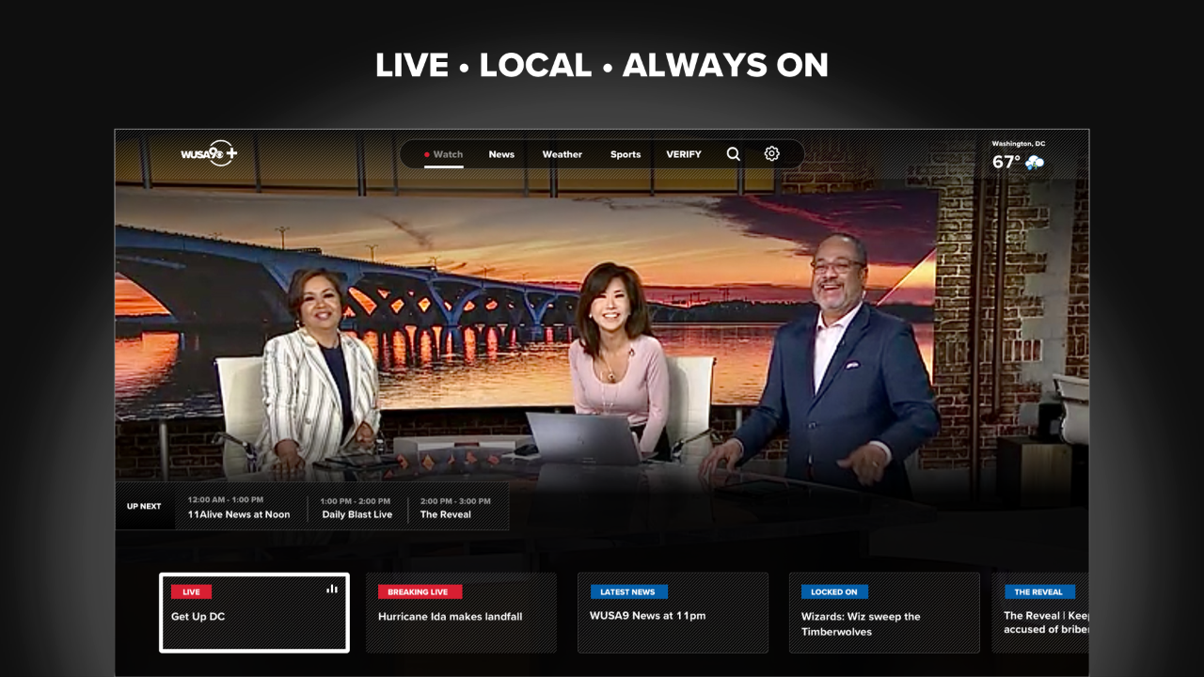Click the LATEST NEWS badge icon
The image size is (1204, 677).
[x=628, y=591]
